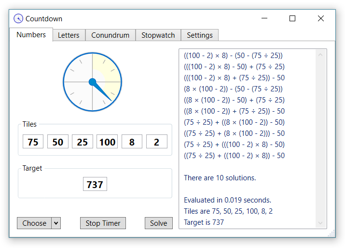Click the Stop Timer button
345x248 pixels.
(103, 223)
